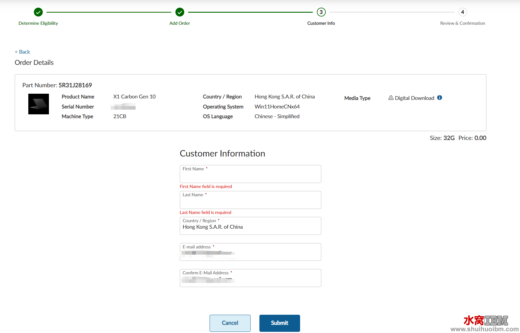Click the Add Order step checkmark

coord(180,12)
